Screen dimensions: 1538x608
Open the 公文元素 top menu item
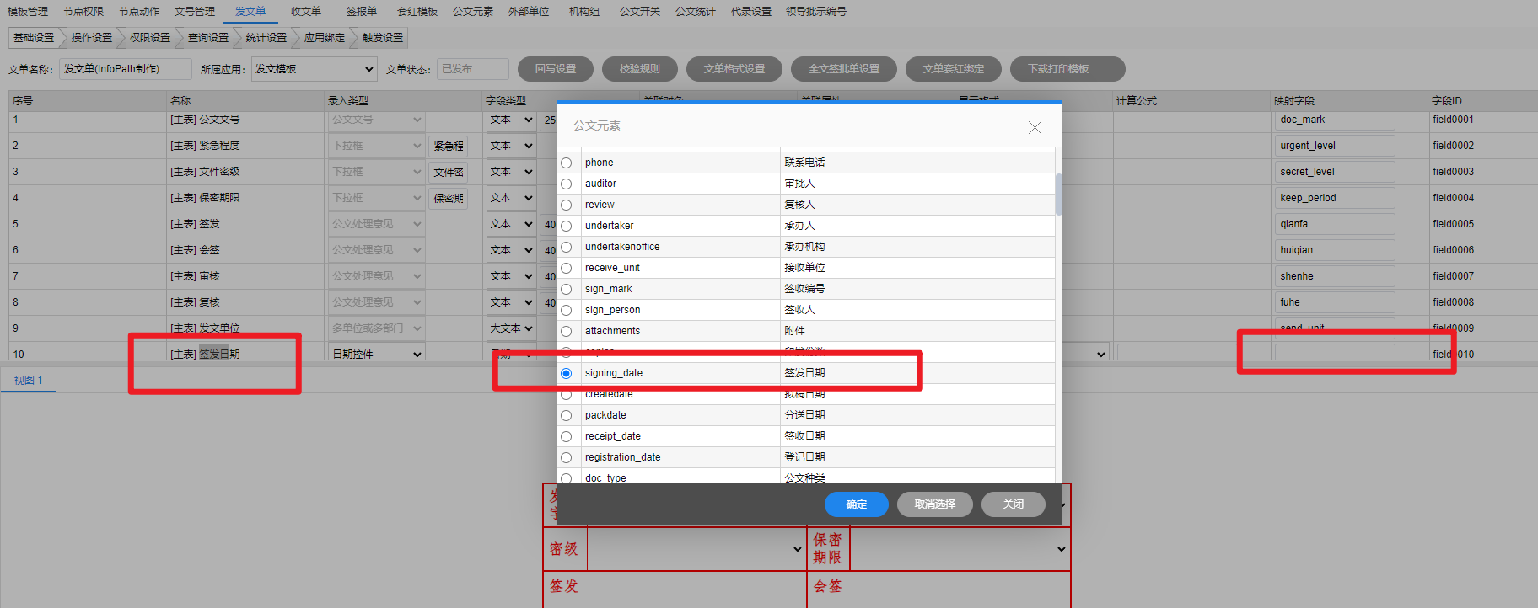pyautogui.click(x=472, y=12)
